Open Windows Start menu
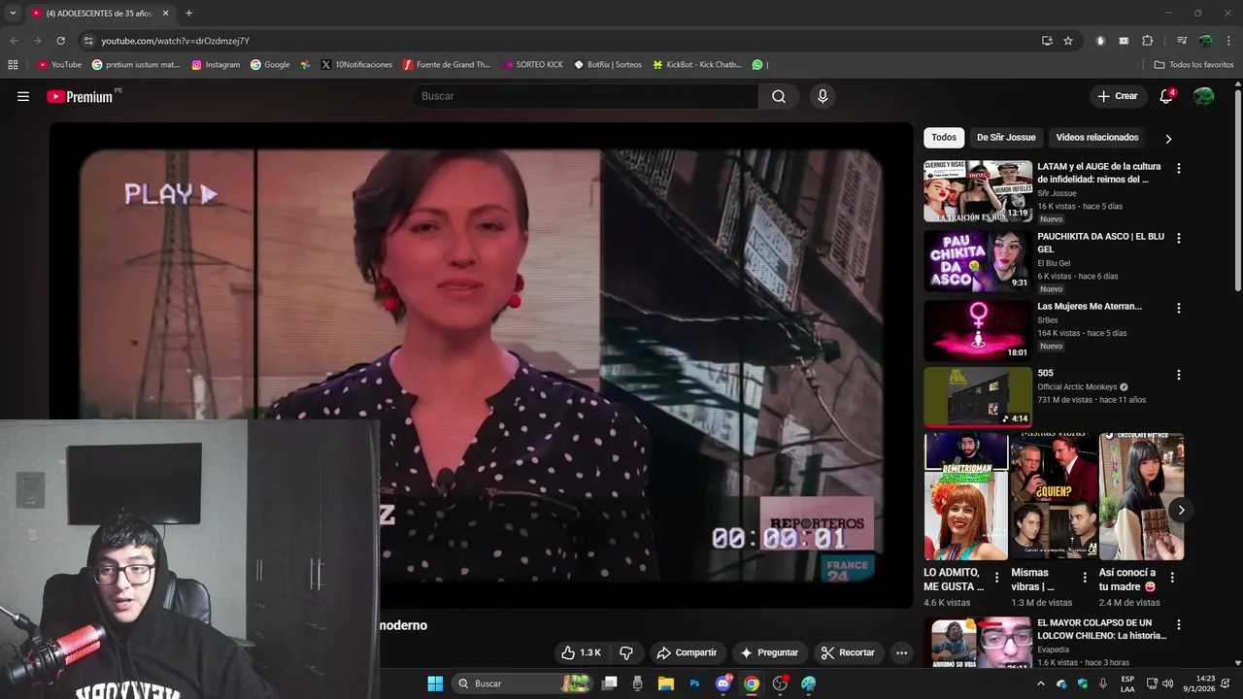1243x699 pixels. coord(435,683)
